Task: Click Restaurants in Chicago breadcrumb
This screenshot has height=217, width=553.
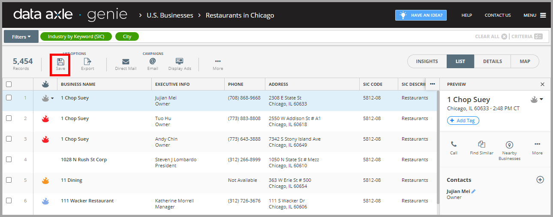Action: 240,15
